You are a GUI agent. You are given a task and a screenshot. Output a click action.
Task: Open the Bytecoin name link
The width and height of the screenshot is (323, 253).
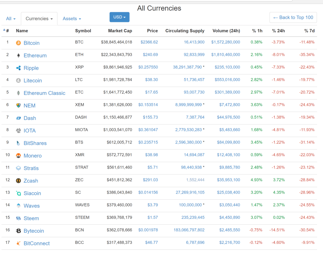coord(34,231)
